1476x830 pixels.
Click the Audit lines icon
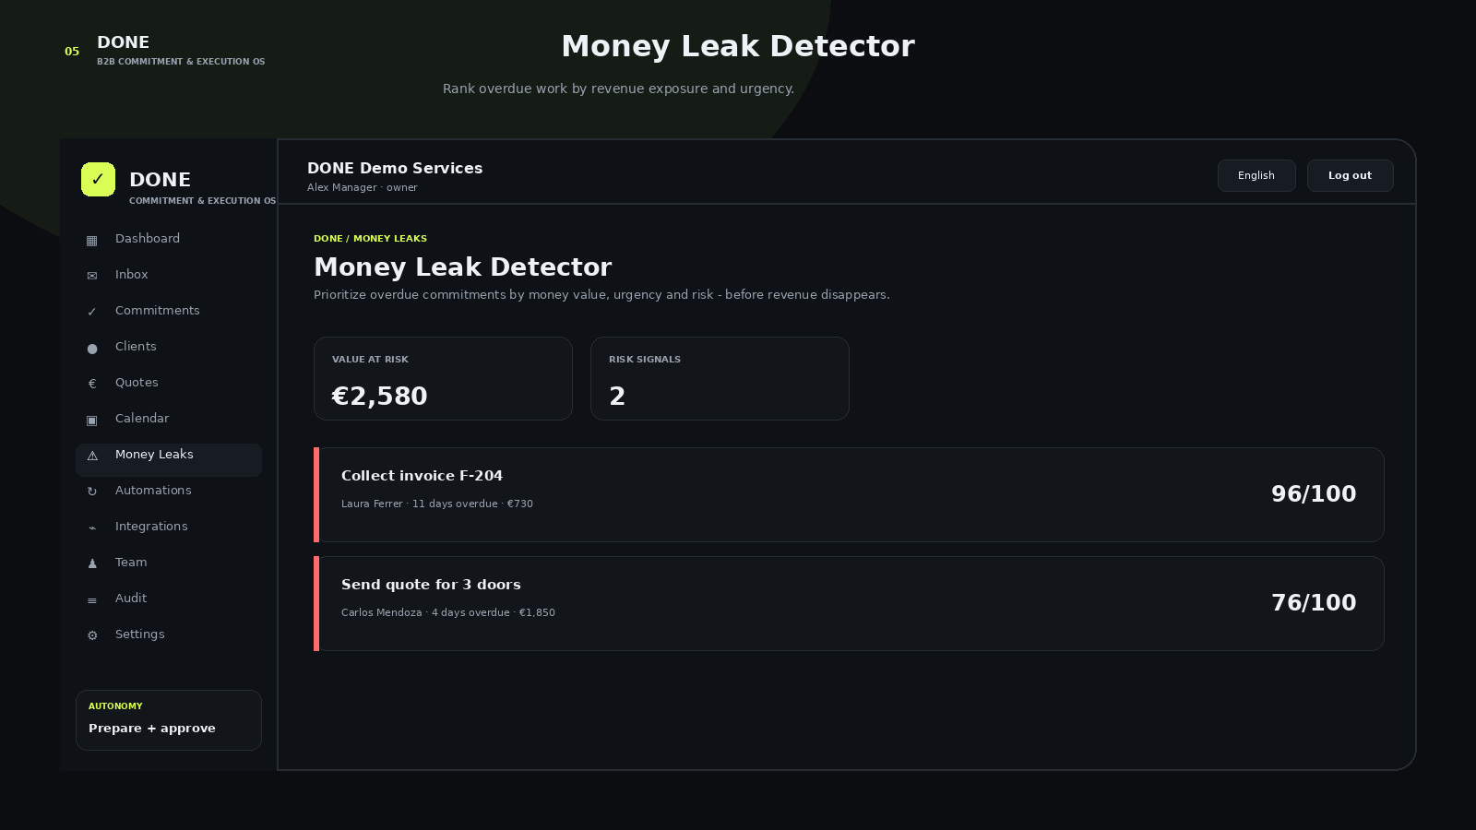pos(92,599)
